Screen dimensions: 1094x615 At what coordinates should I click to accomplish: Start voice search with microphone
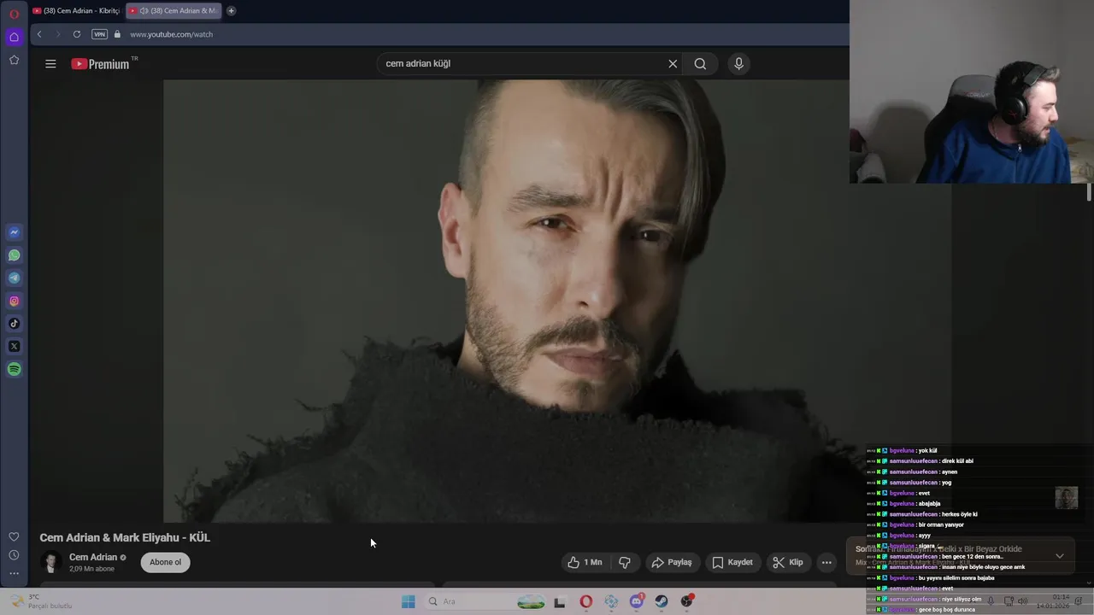pyautogui.click(x=738, y=63)
